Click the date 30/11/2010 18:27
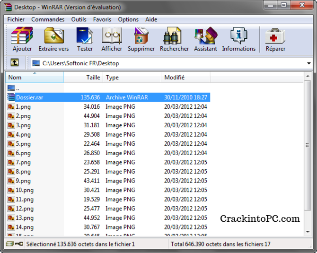Screen dimensions: 317x253 click(185, 97)
